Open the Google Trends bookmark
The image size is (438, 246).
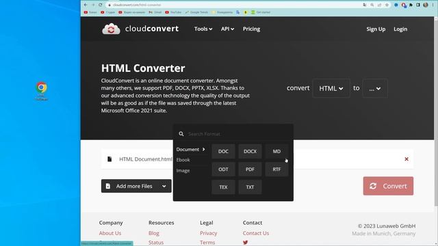tap(196, 12)
